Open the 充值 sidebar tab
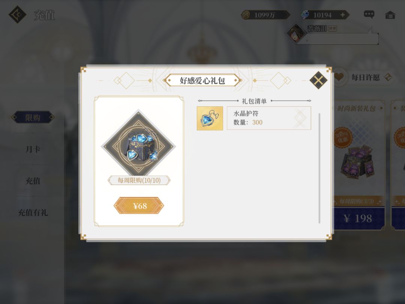Screen dimensions: 405x304 point(33,181)
